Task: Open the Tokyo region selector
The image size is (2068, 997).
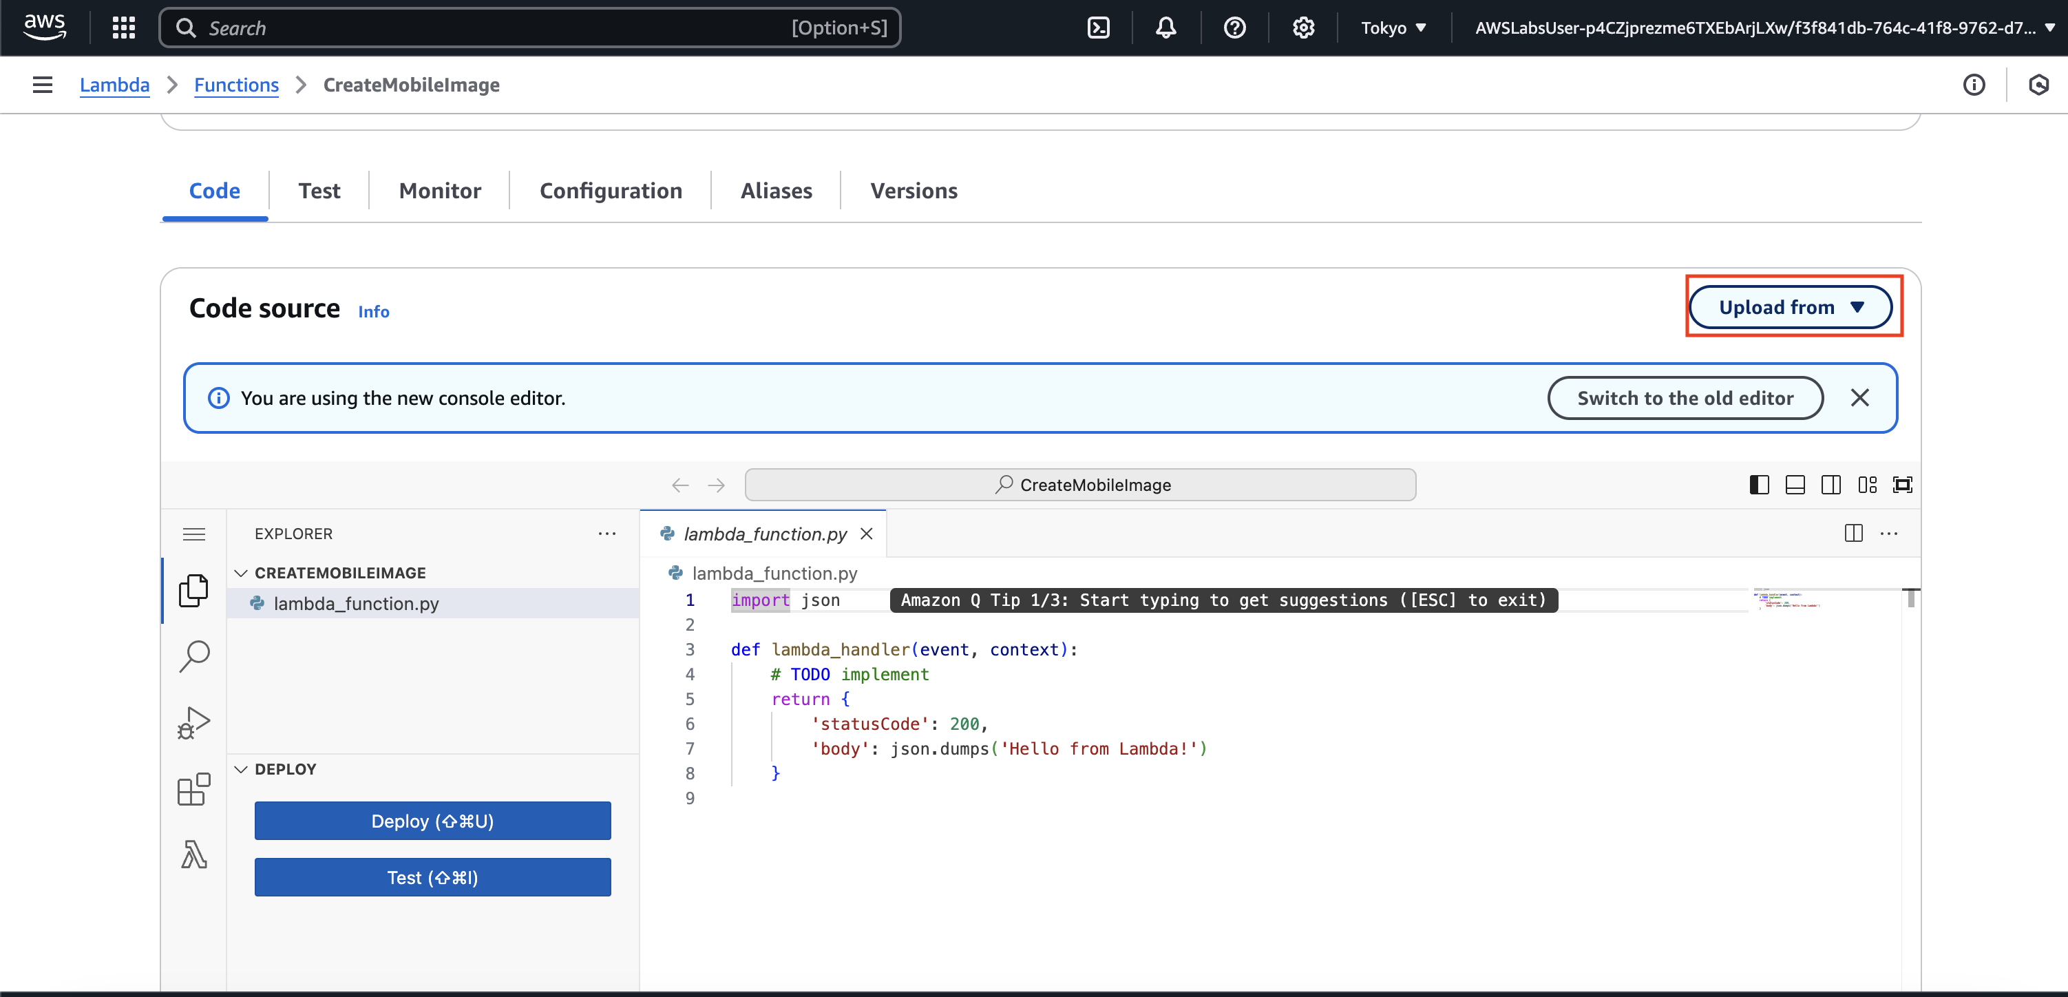Action: (1393, 28)
